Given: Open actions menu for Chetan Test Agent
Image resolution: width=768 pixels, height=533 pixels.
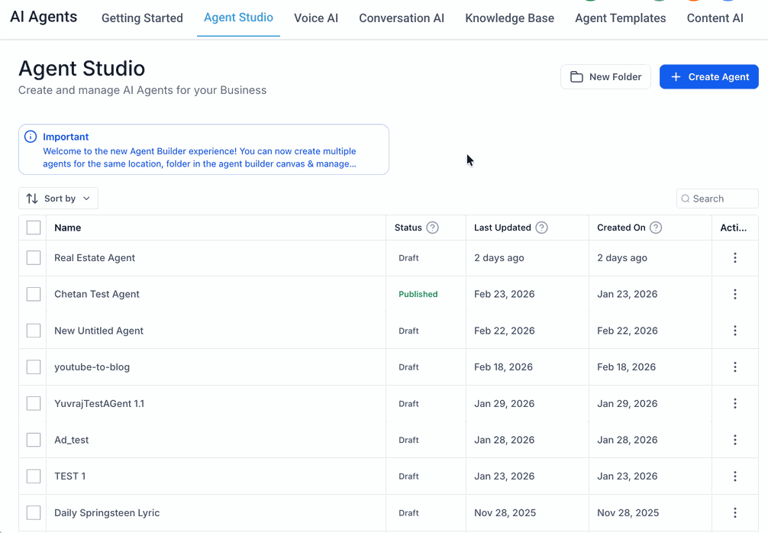Looking at the screenshot, I should [x=734, y=294].
